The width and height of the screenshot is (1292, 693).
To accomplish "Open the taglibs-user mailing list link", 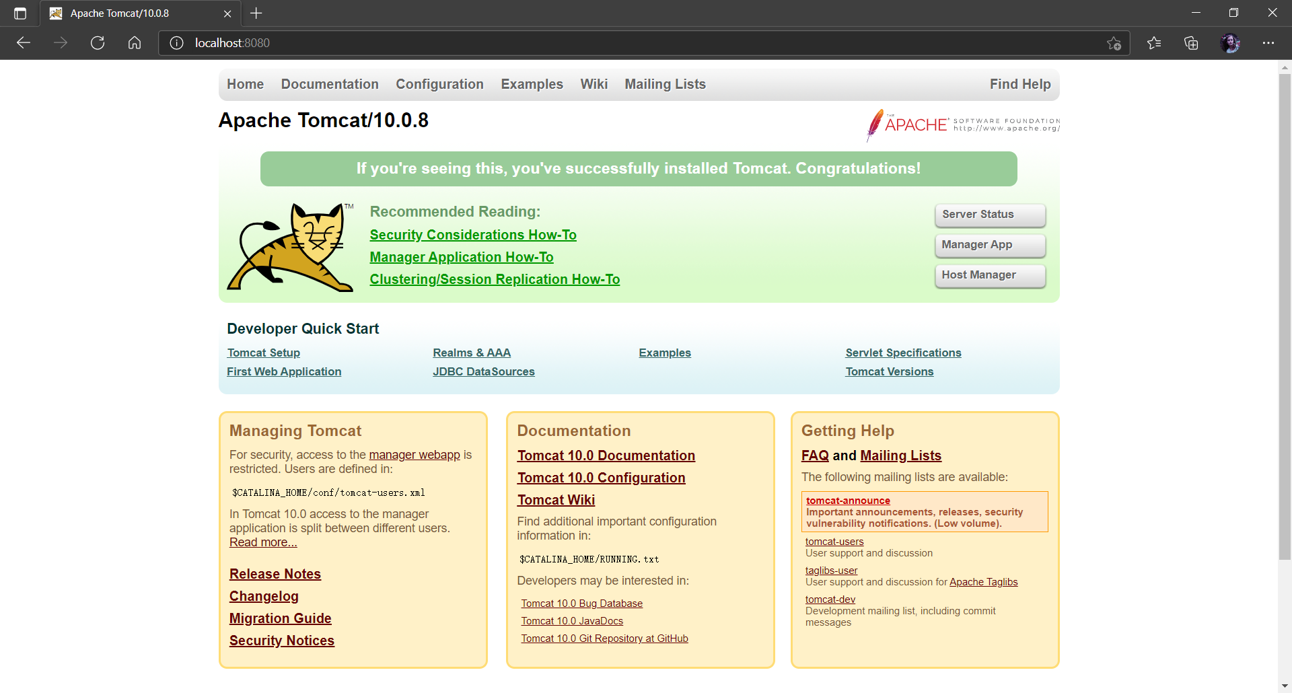I will (832, 571).
